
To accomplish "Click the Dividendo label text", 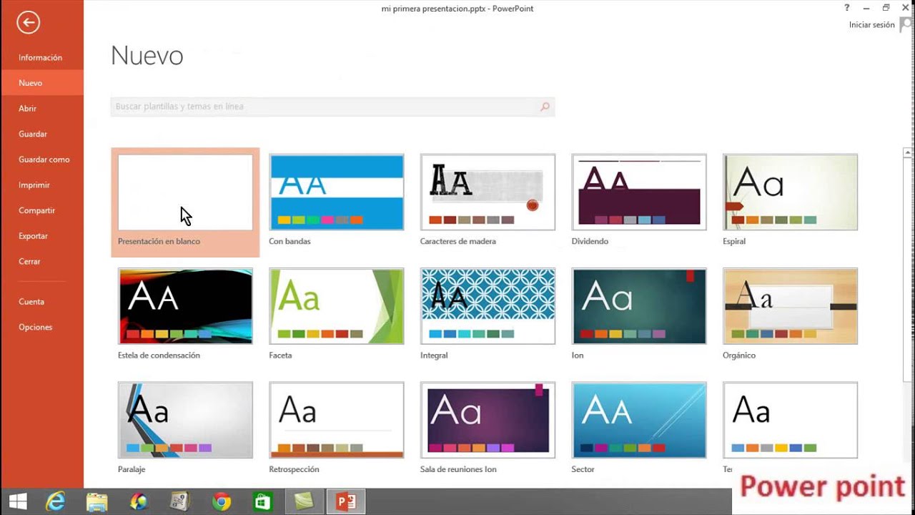I will (x=590, y=242).
